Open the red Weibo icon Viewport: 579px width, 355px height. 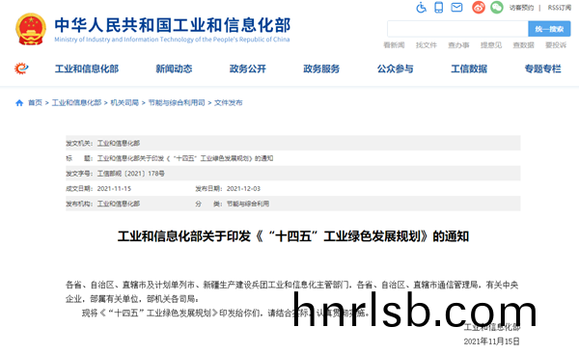479,8
